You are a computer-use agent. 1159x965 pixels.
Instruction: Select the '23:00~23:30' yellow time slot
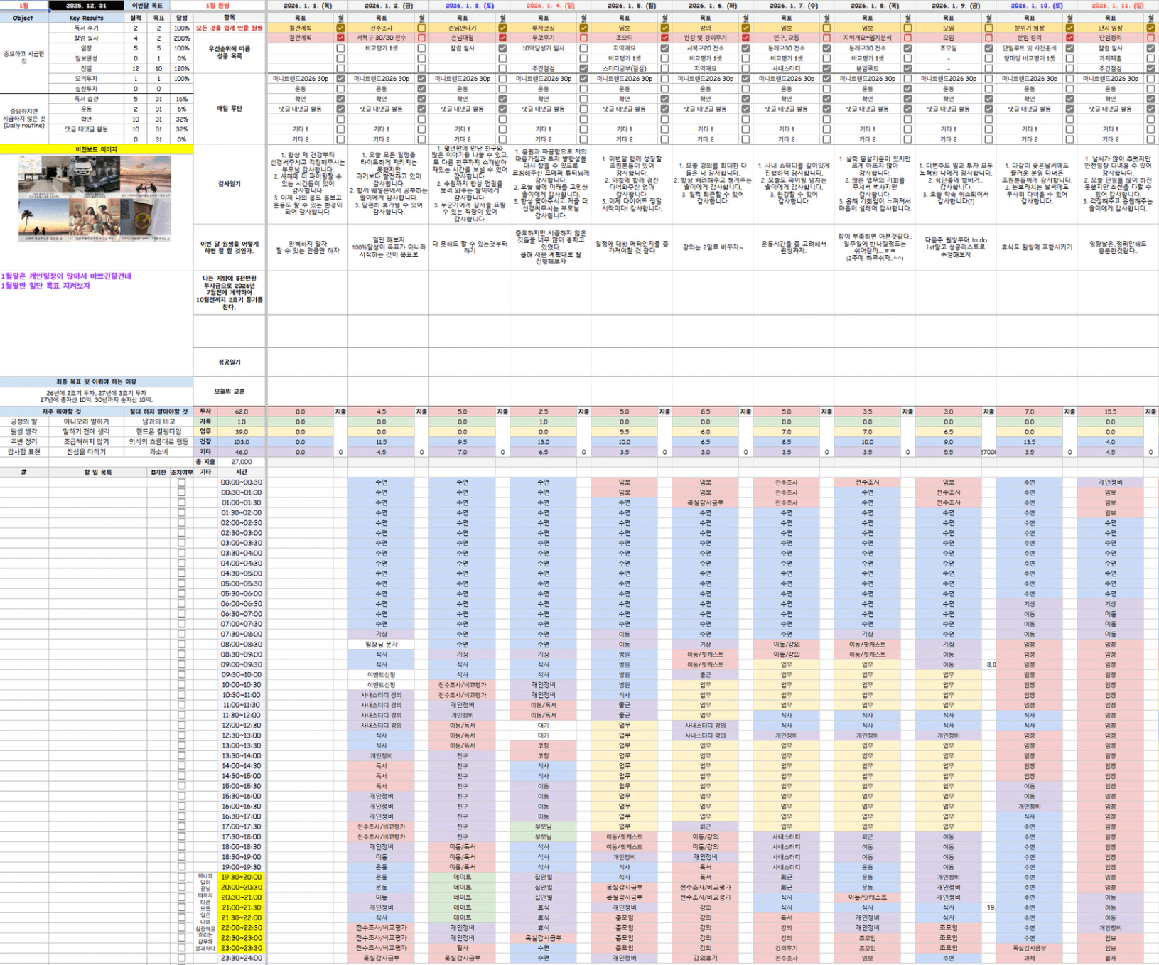pyautogui.click(x=242, y=948)
